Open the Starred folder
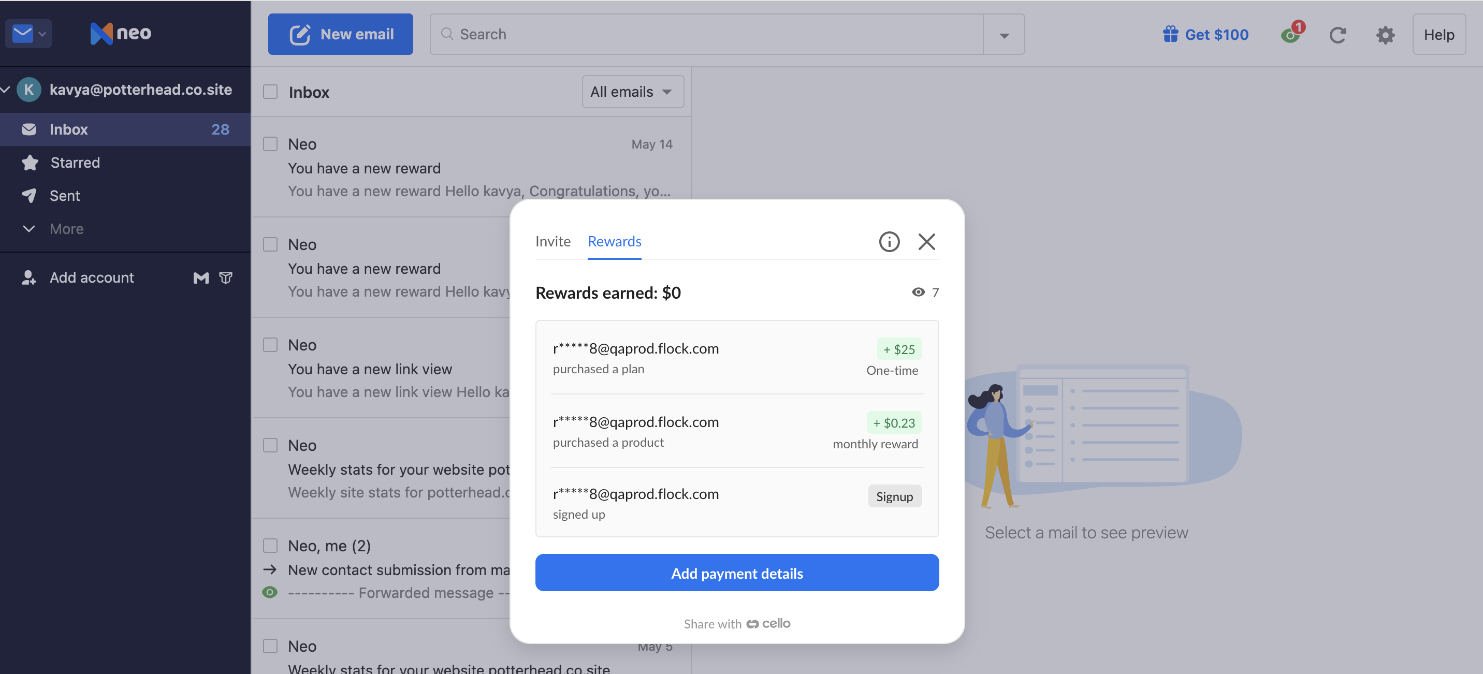This screenshot has width=1483, height=674. pyautogui.click(x=125, y=163)
